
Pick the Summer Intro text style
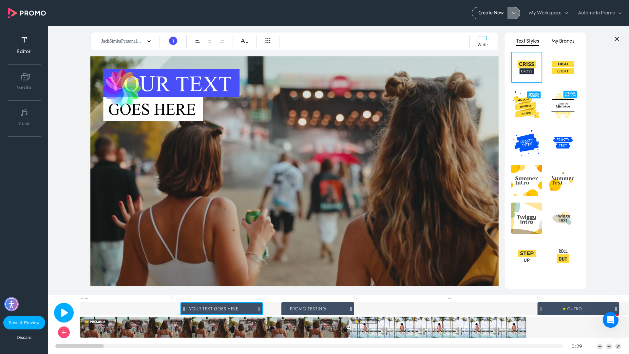click(x=526, y=180)
